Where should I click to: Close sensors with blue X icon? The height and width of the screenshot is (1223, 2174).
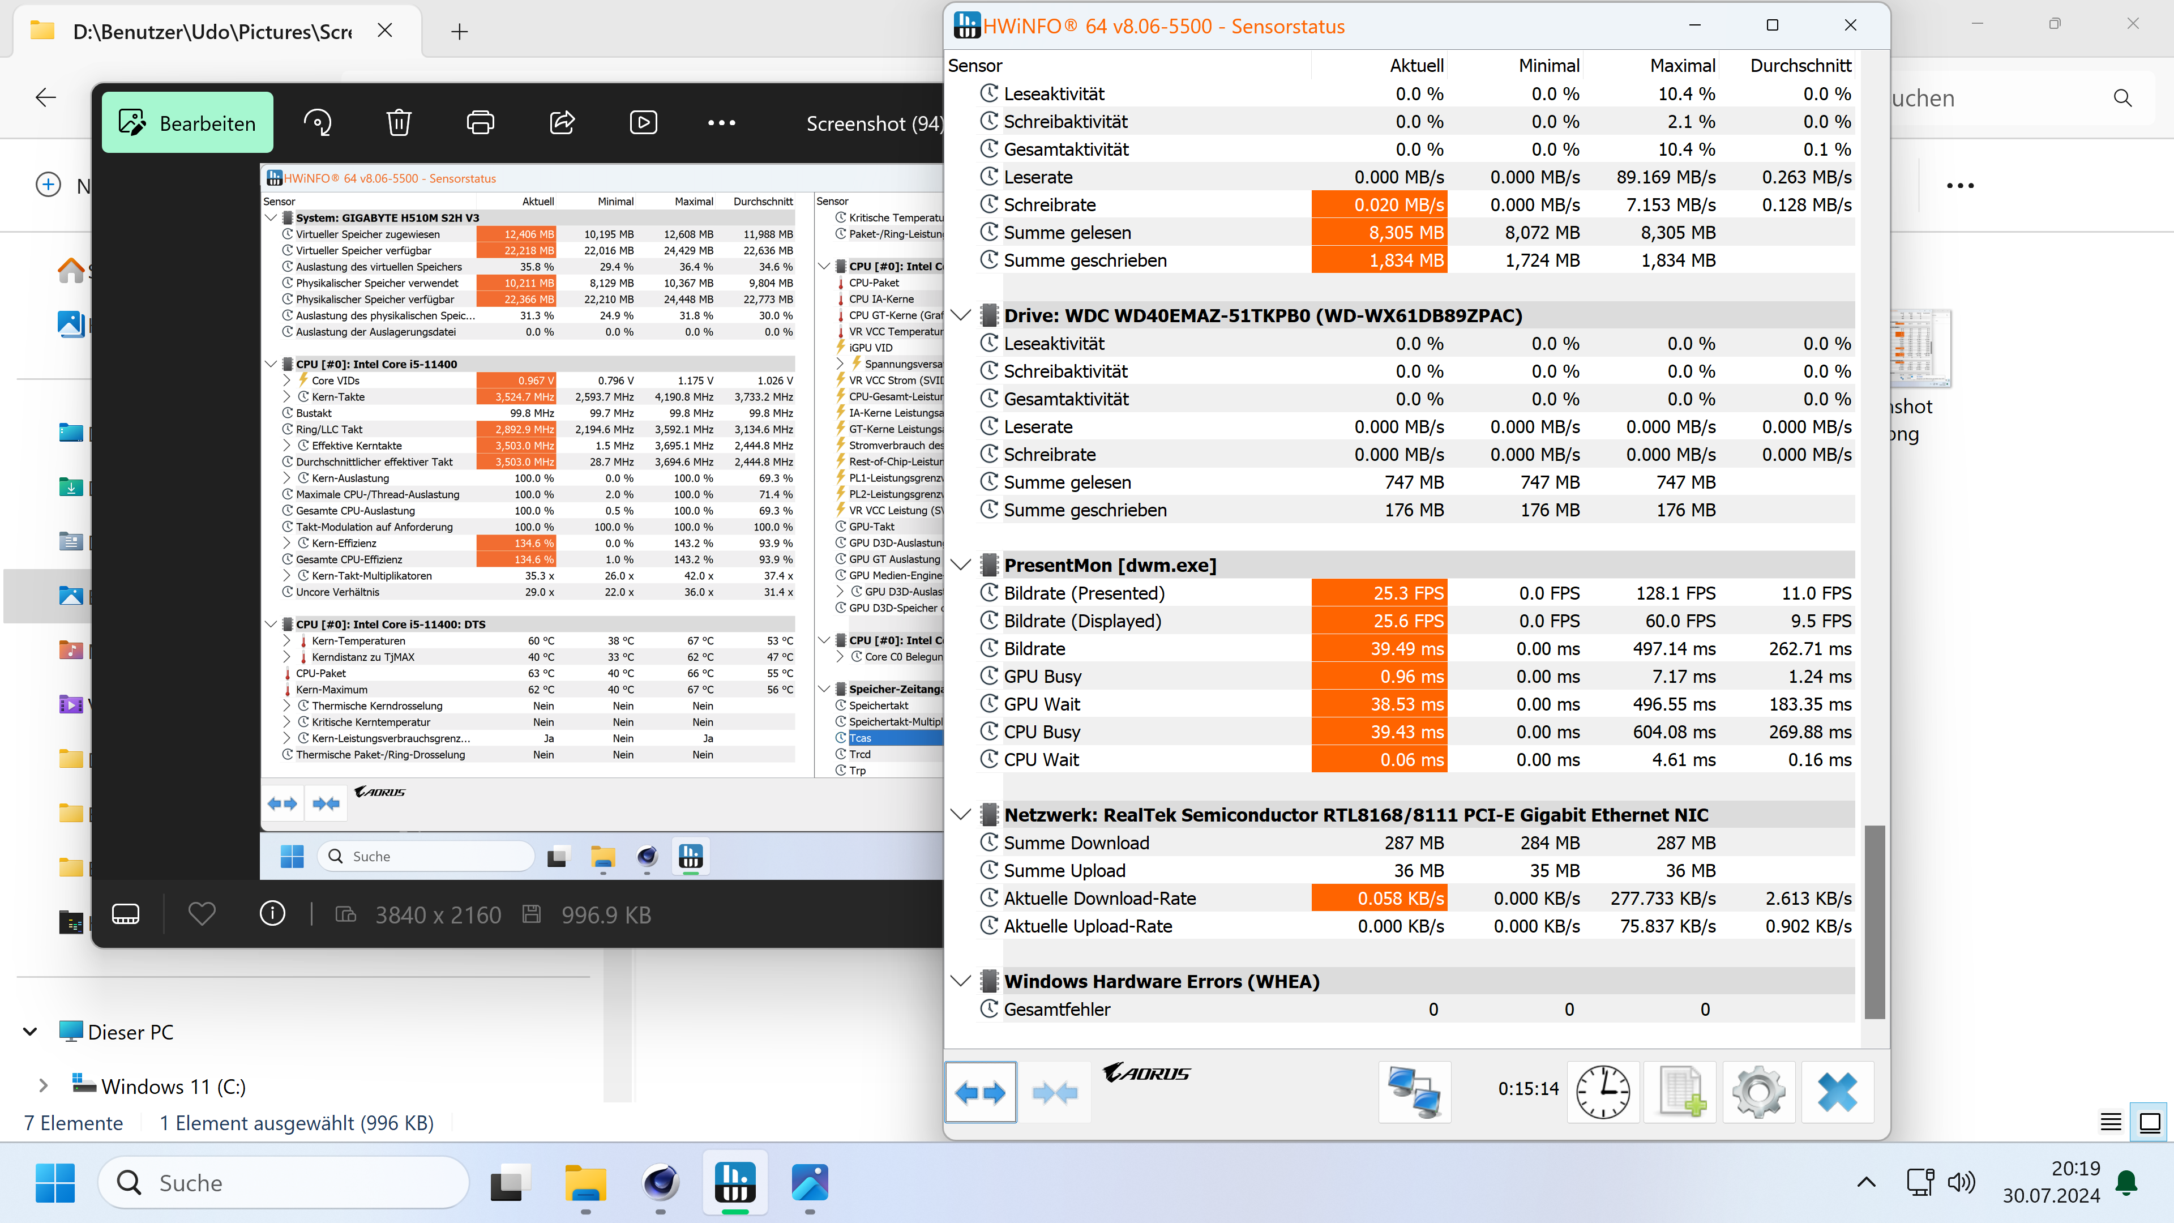(1837, 1092)
